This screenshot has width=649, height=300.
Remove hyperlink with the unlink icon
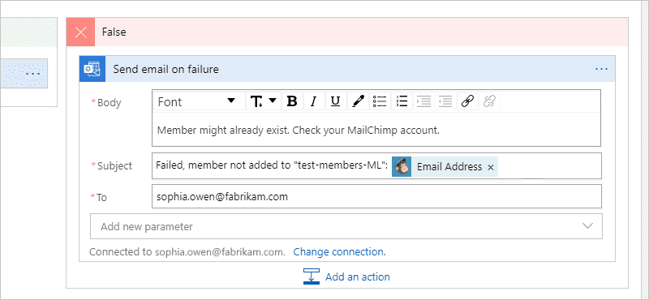pos(489,101)
